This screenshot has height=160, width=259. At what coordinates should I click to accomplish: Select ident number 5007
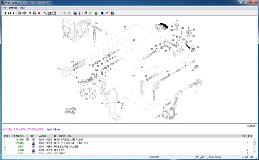(x=21, y=146)
